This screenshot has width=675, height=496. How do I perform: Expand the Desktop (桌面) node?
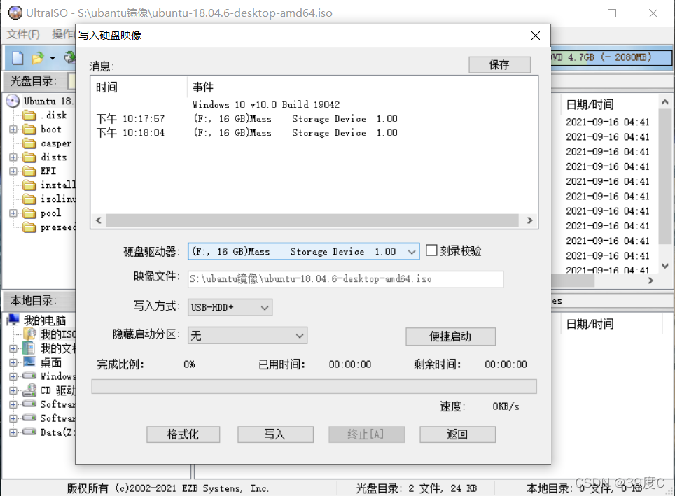click(x=13, y=362)
